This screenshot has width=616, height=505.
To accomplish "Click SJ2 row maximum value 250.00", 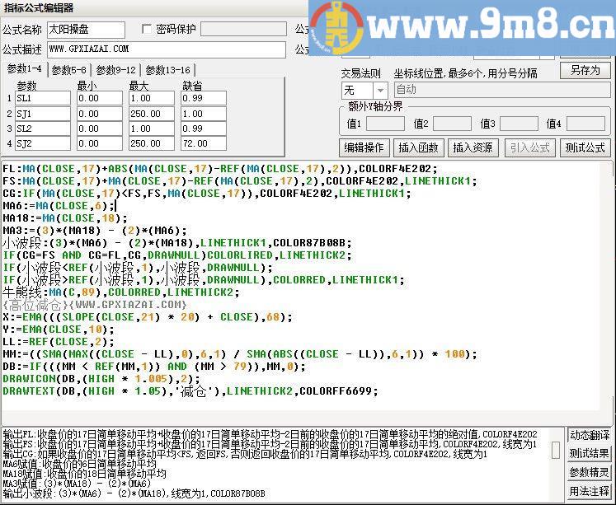I will pos(151,143).
